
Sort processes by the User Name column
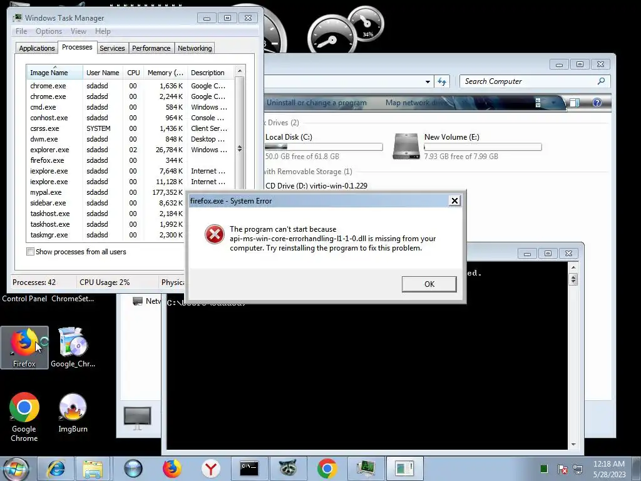click(x=103, y=73)
